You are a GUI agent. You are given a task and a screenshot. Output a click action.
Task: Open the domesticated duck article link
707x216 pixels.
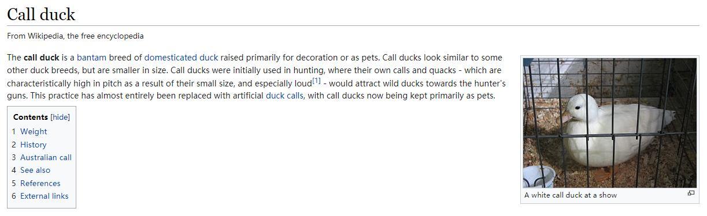[x=181, y=58]
